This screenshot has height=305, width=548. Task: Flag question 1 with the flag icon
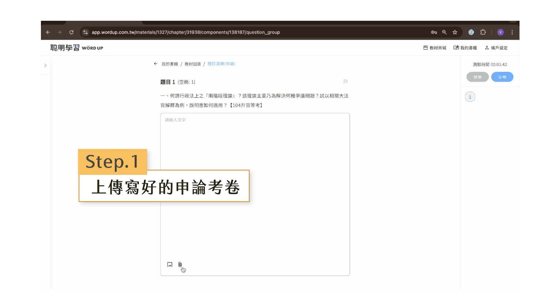346,82
